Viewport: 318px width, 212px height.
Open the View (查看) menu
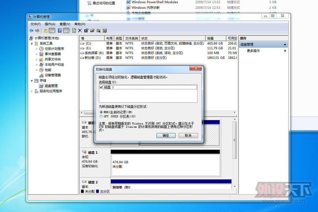[65, 24]
